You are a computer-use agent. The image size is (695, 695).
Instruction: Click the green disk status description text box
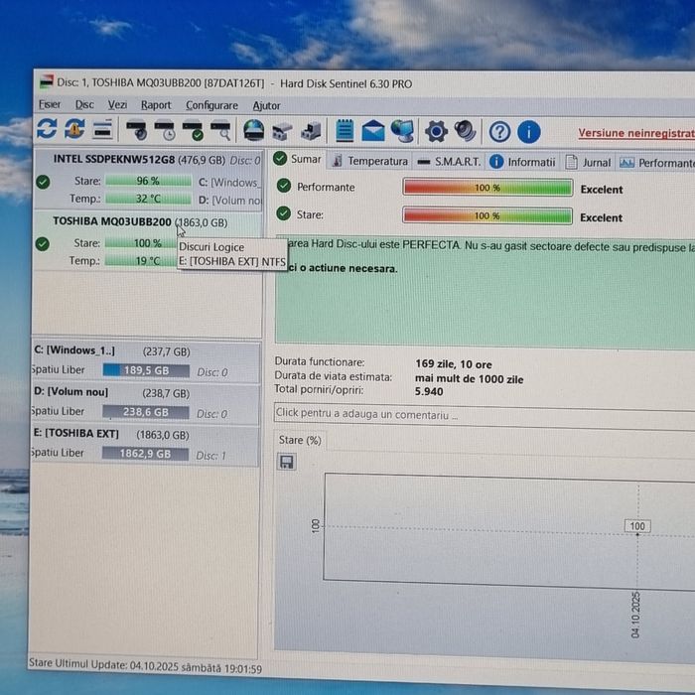coord(485,292)
